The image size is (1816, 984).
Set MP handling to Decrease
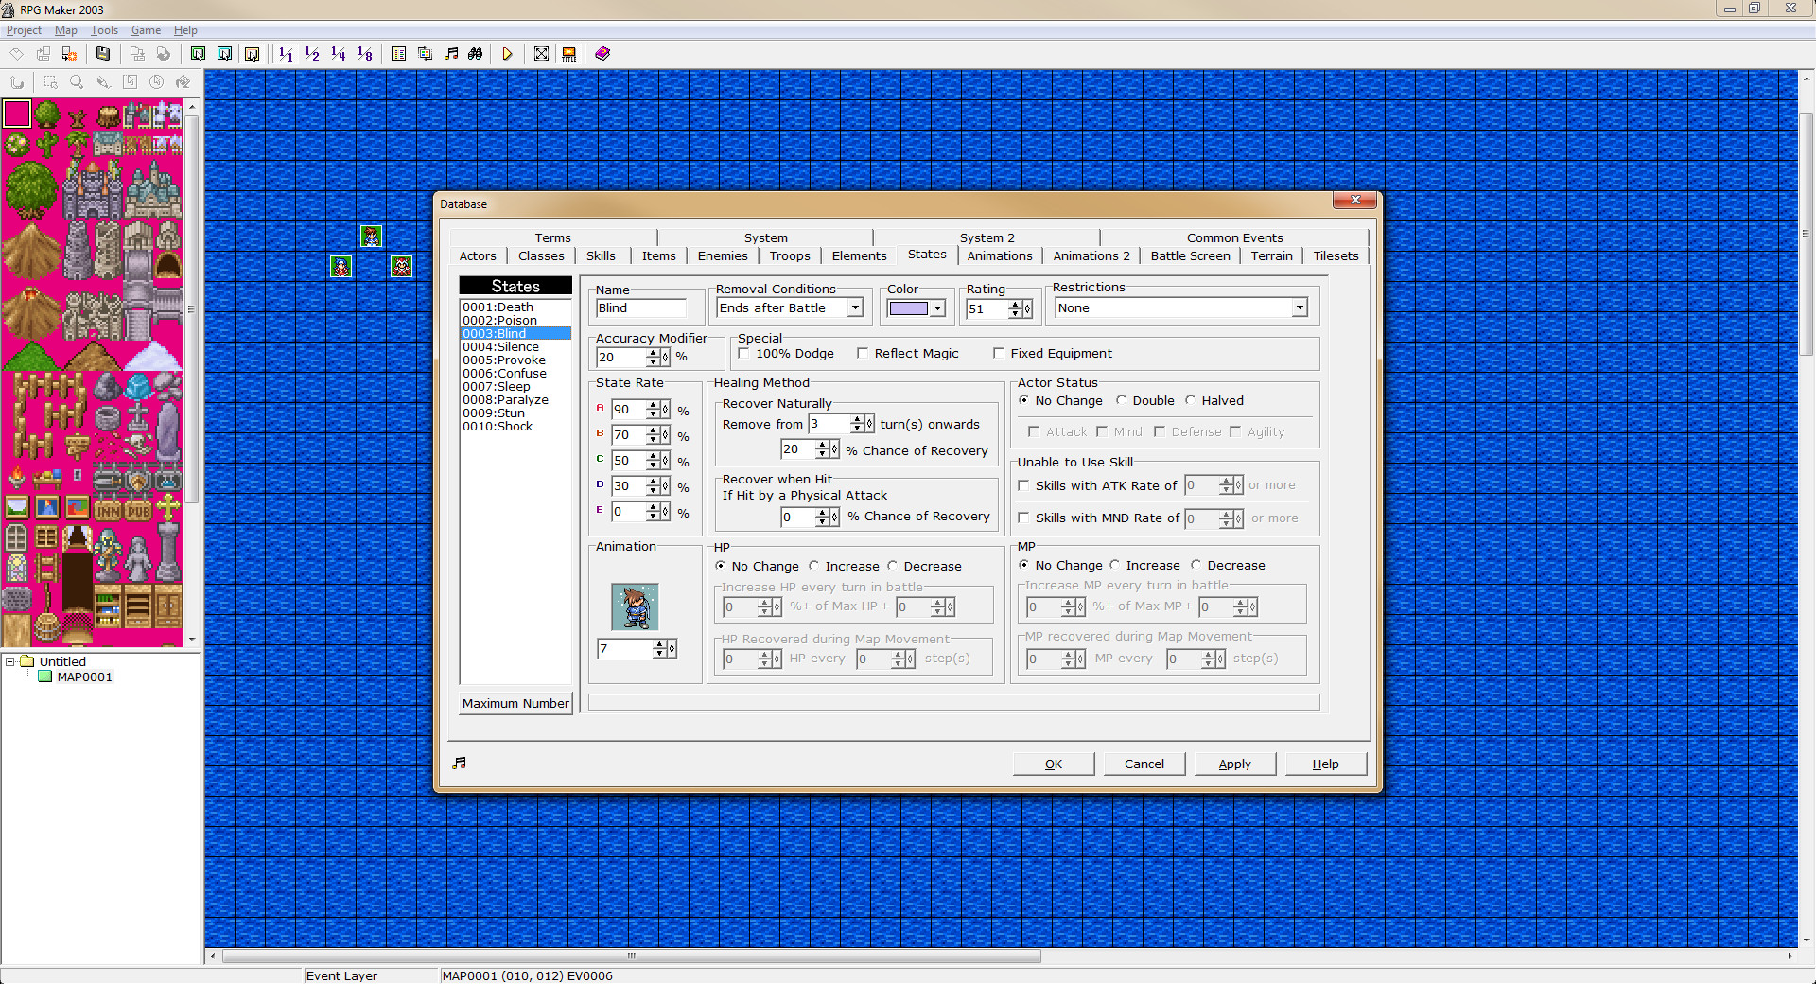(x=1196, y=565)
